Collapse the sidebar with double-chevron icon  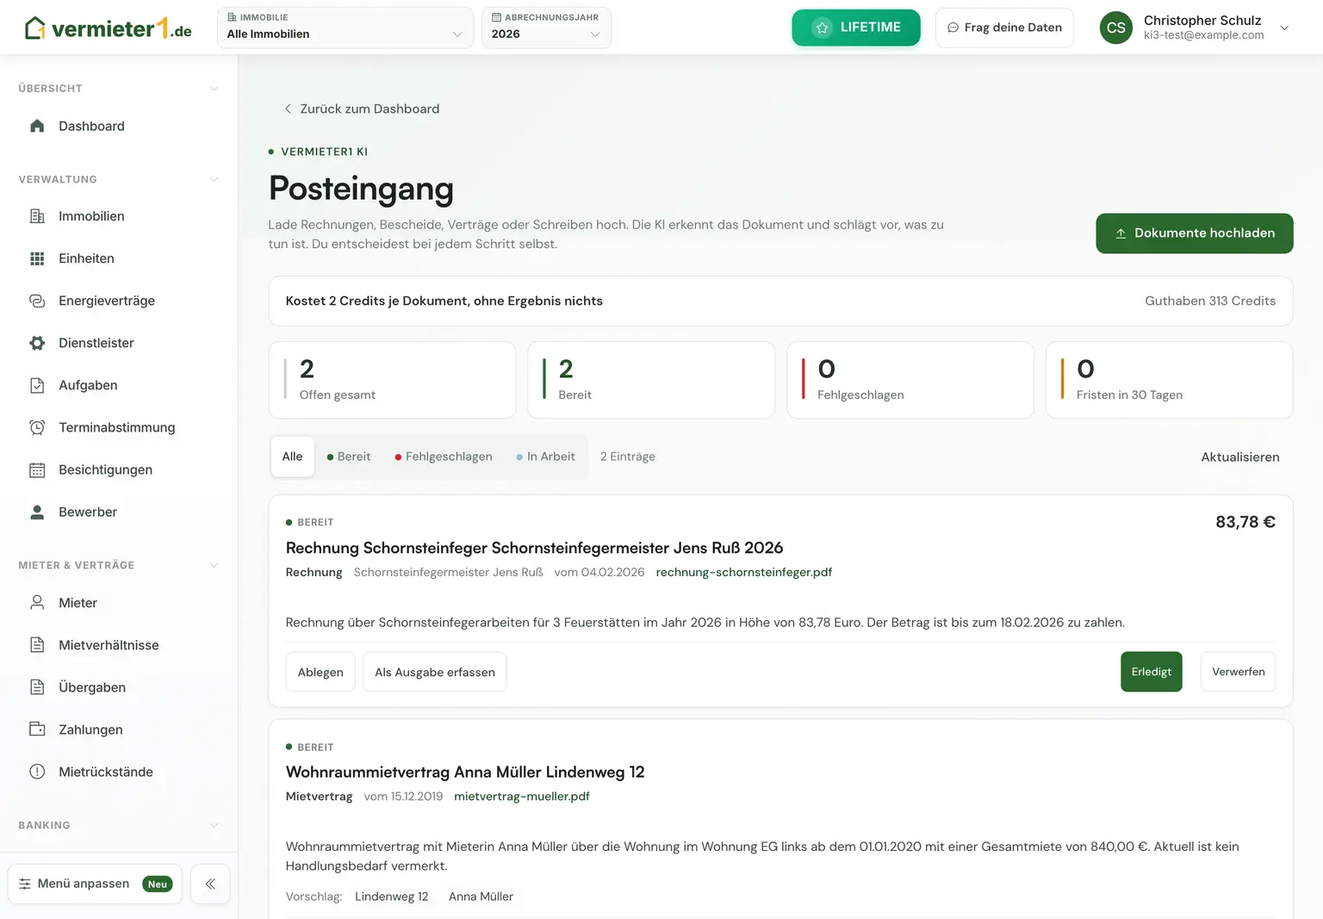click(210, 884)
